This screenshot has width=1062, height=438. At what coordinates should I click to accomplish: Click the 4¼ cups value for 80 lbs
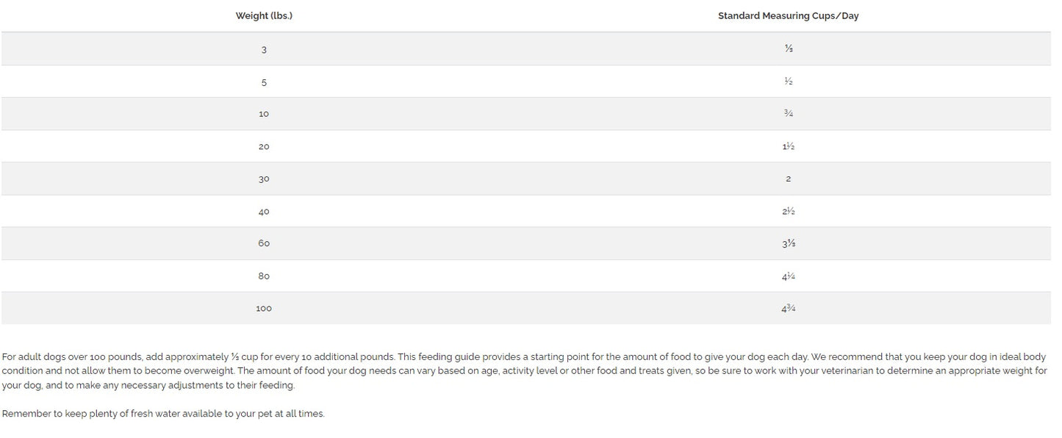coord(788,276)
